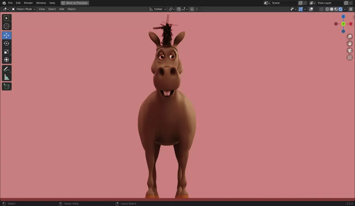Open the gizmo options dropdown arrow

coord(305,9)
